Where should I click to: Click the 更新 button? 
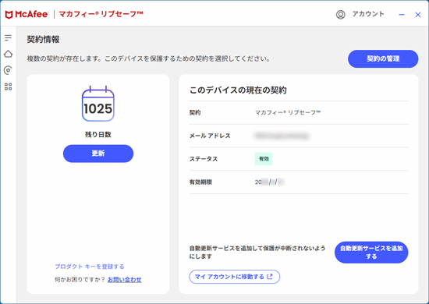(x=98, y=154)
